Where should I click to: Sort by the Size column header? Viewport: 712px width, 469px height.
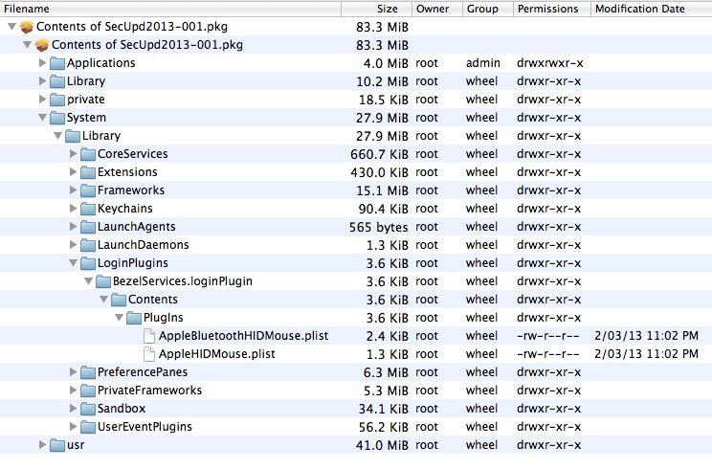376,9
